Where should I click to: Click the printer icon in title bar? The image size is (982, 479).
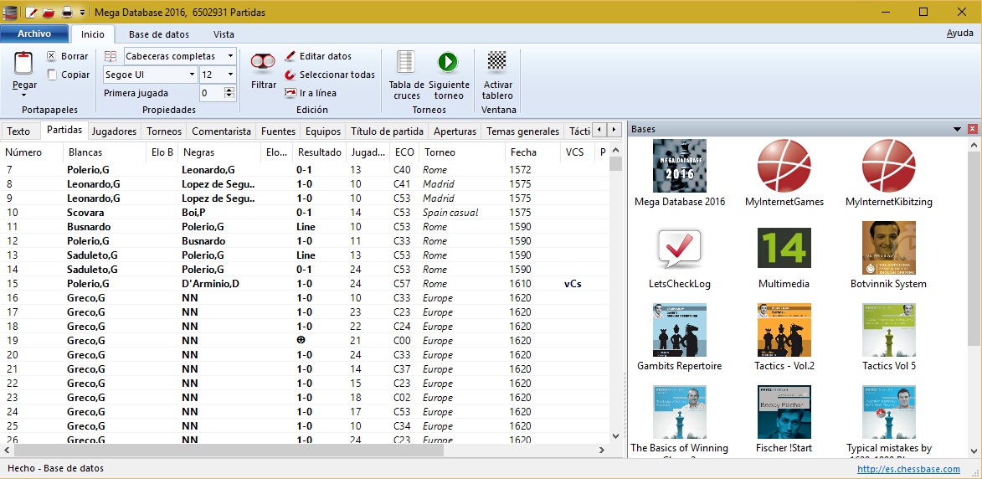[x=67, y=12]
